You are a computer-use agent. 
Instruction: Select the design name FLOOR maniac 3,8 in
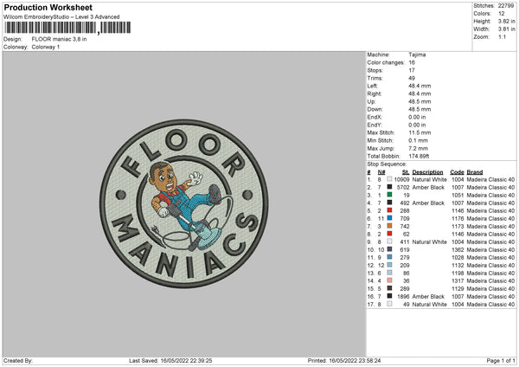[x=59, y=39]
